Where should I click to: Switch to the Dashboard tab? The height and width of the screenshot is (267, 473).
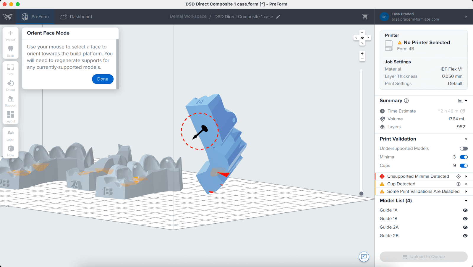[76, 17]
